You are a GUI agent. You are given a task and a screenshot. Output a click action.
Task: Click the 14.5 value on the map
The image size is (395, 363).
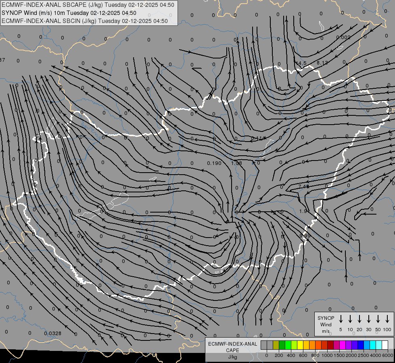301,63
